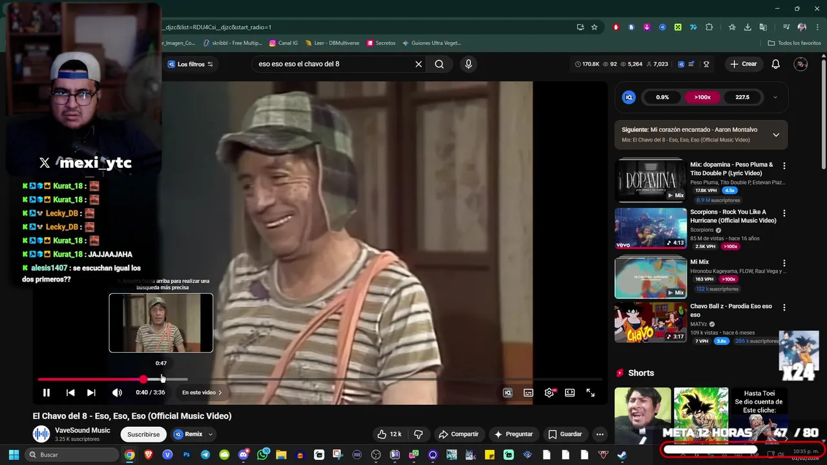Image resolution: width=827 pixels, height=465 pixels.
Task: Open Chrome media controls icon
Action: tap(786, 27)
